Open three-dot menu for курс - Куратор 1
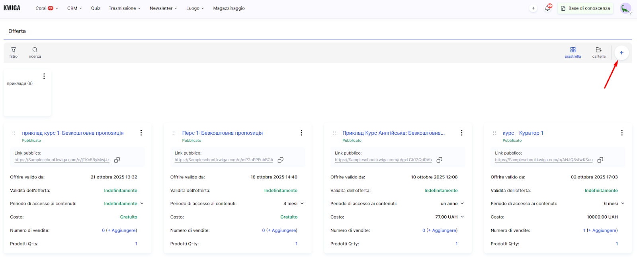The height and width of the screenshot is (259, 637). coord(621,133)
